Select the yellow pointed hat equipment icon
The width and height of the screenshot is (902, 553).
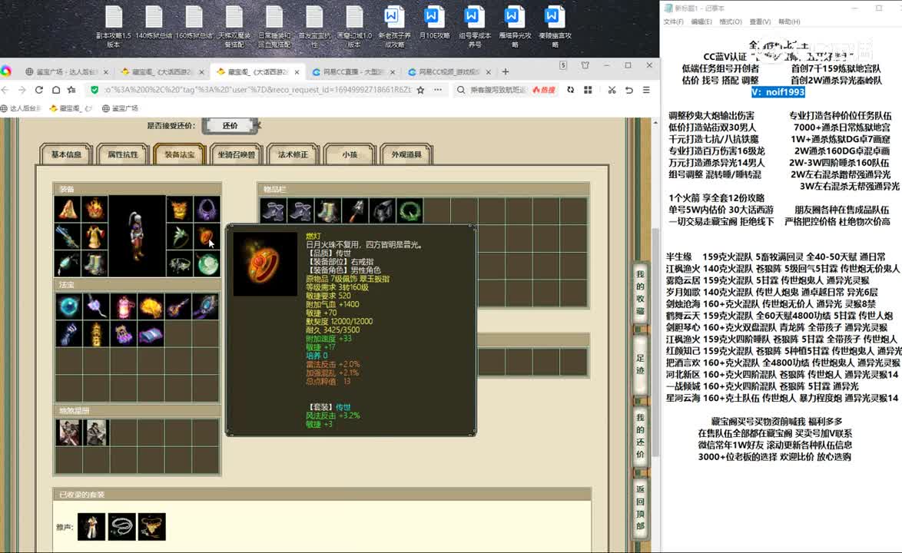[68, 209]
